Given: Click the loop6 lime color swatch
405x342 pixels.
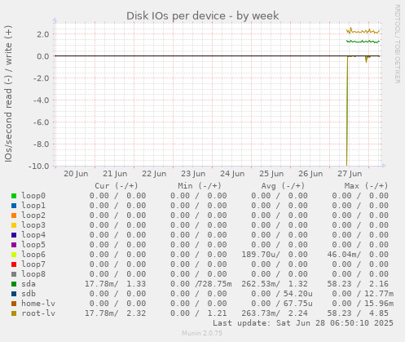Looking at the screenshot, I should [x=14, y=255].
